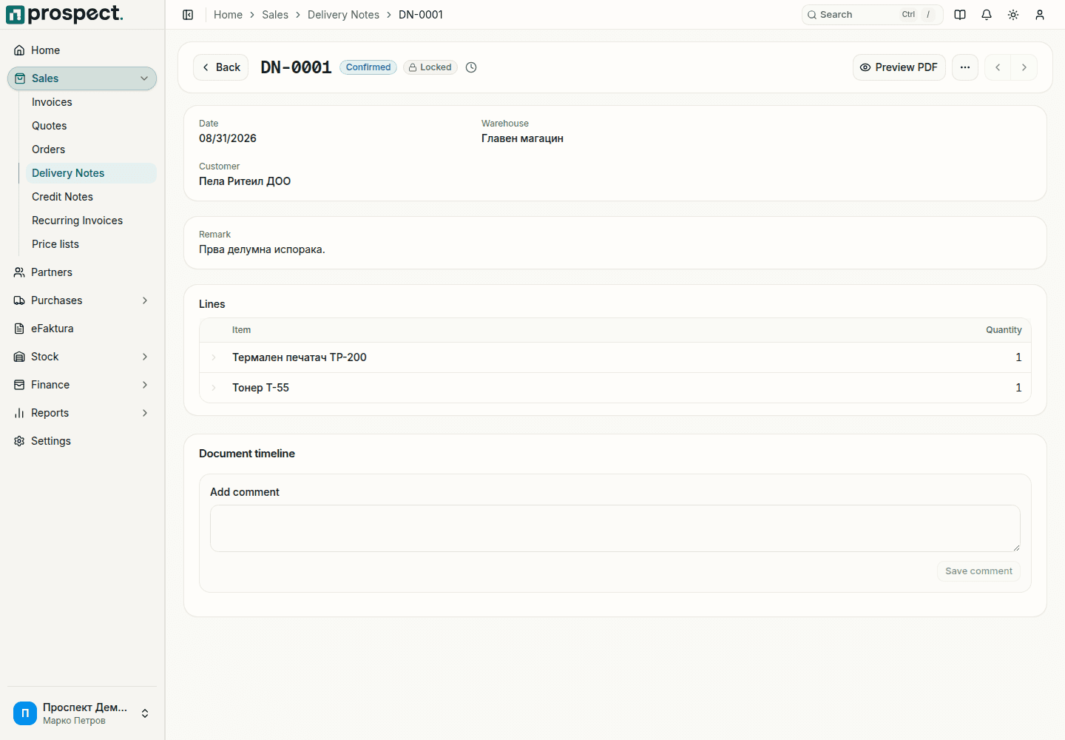
Task: Open the user profile icon
Action: (1040, 15)
